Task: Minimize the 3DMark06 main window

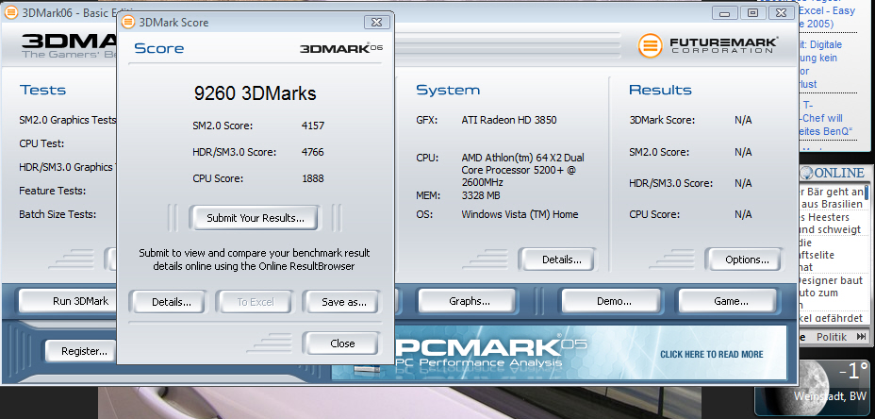Action: tap(724, 13)
